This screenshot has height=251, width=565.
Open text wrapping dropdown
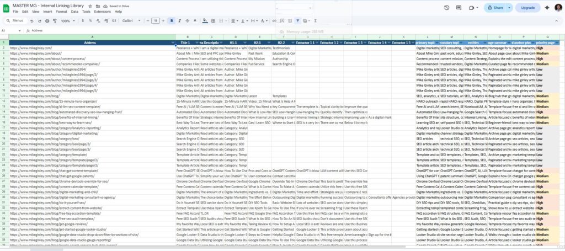point(254,21)
